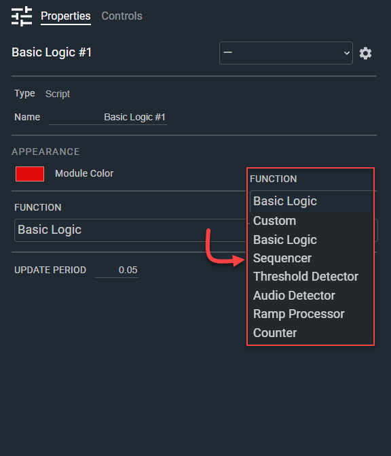Screen dimensions: 391x456
Task: Pick Threshold Detector from the list
Action: click(305, 277)
